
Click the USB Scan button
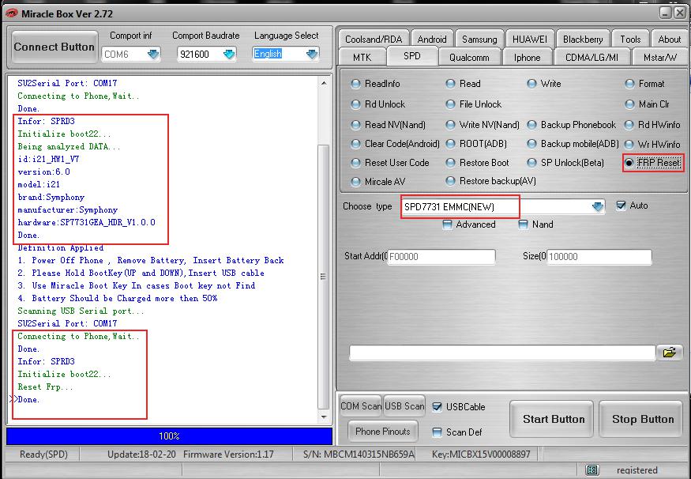[x=404, y=405]
